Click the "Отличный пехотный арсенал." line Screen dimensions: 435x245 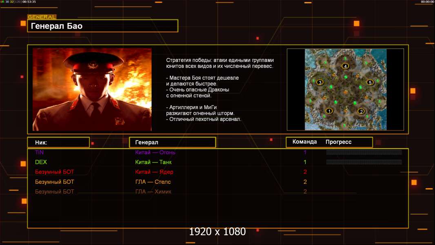tap(204, 119)
